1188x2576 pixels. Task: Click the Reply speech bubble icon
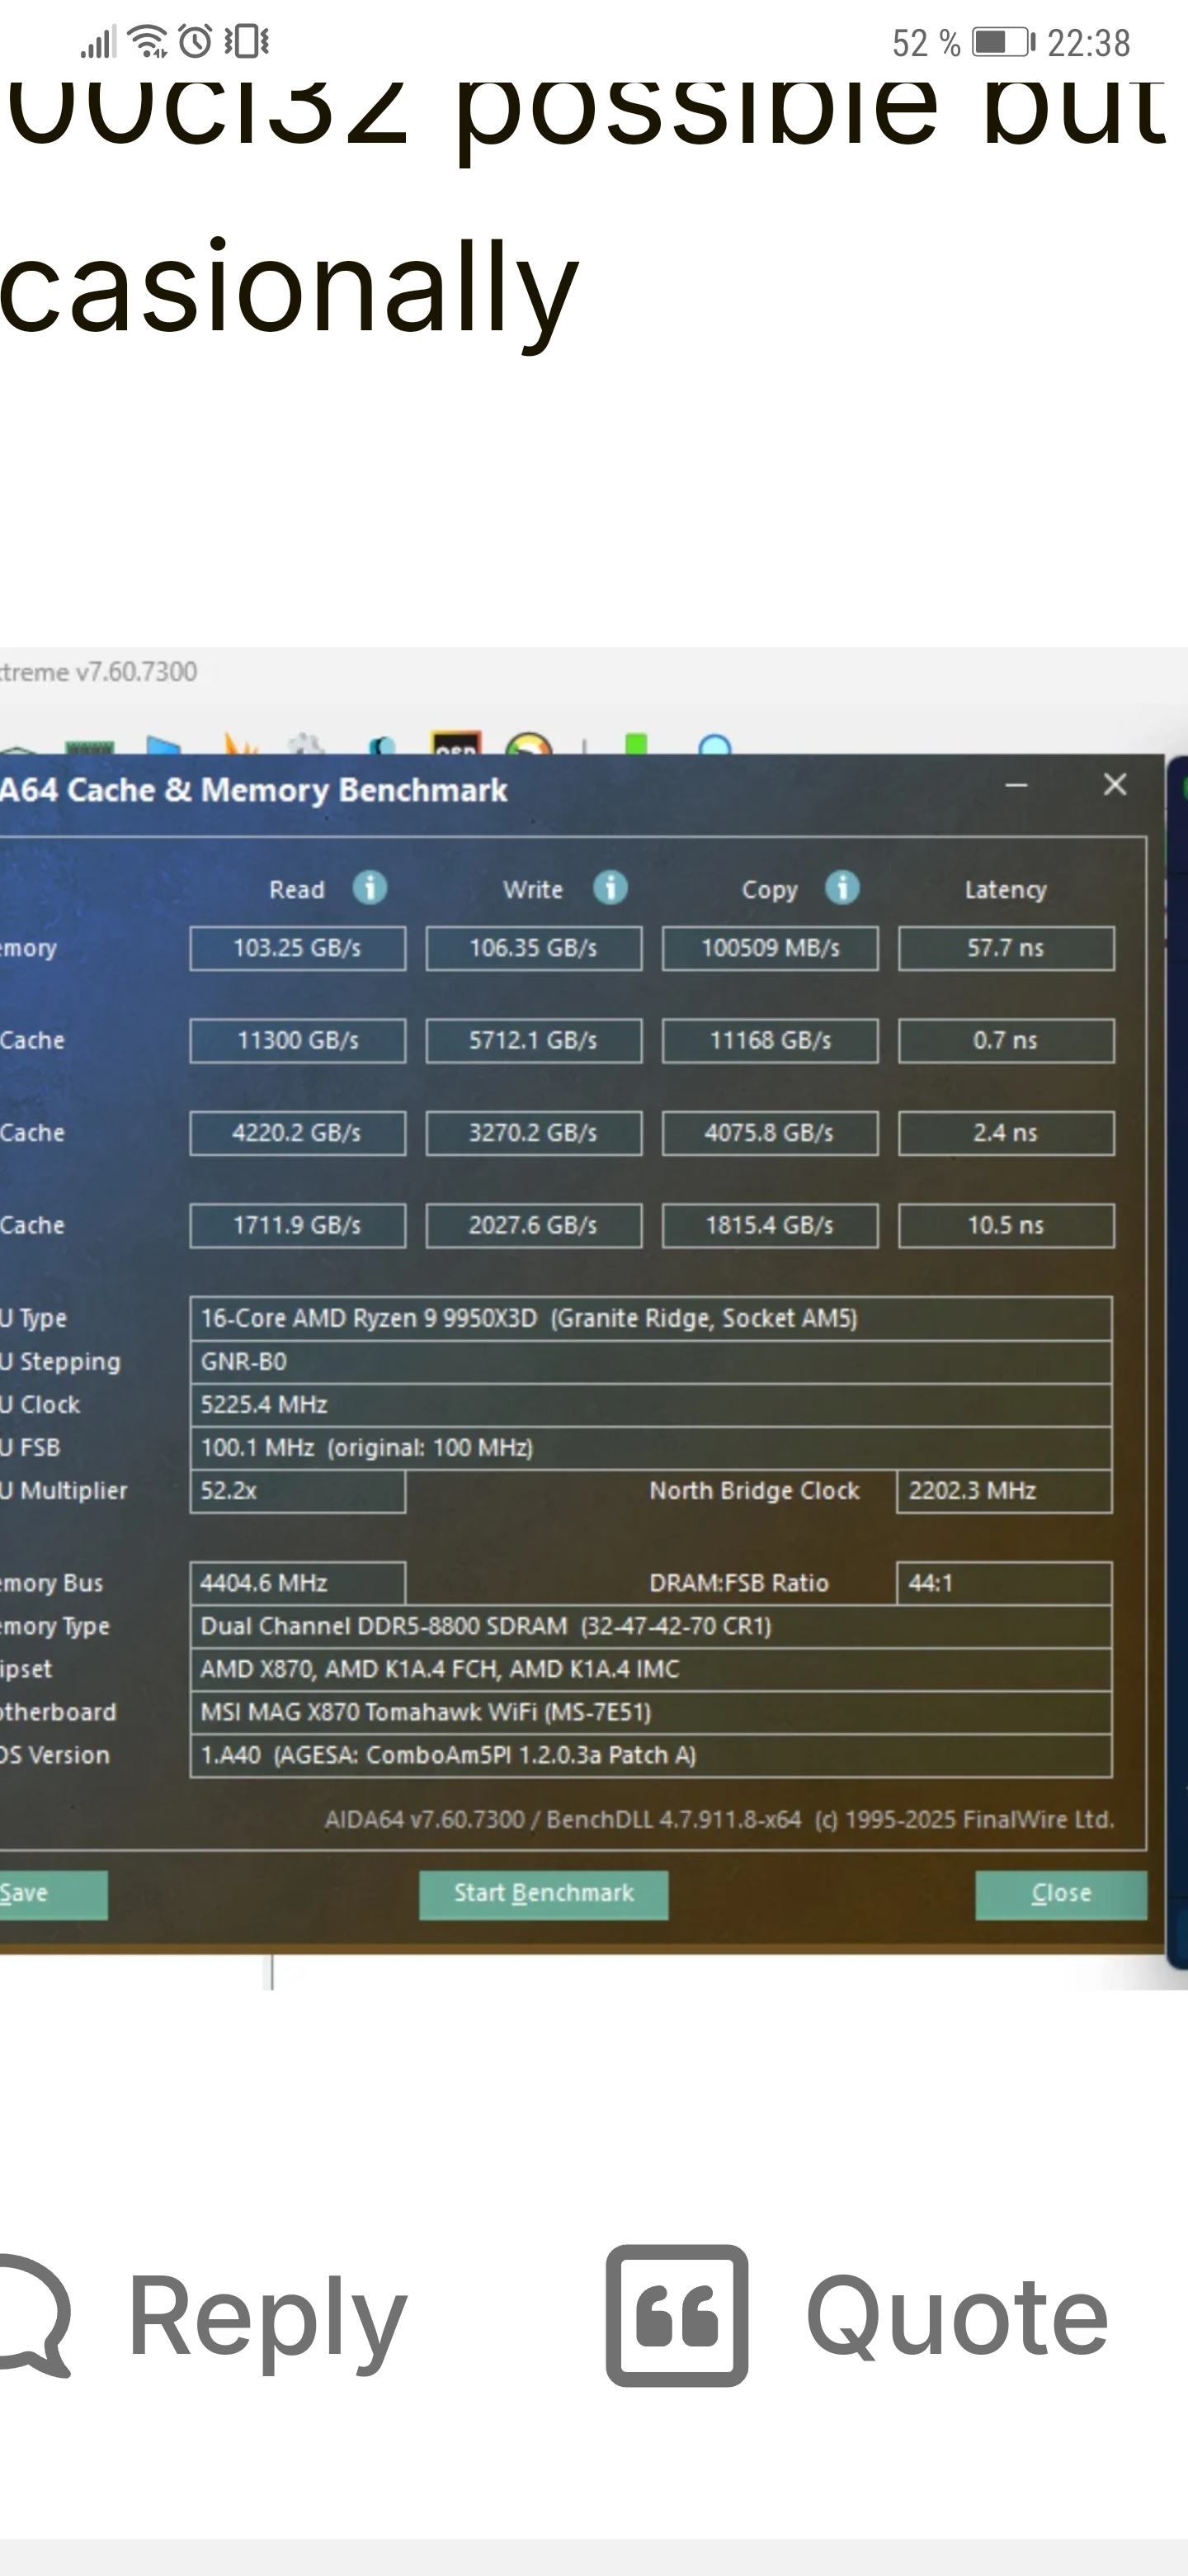tap(33, 2314)
